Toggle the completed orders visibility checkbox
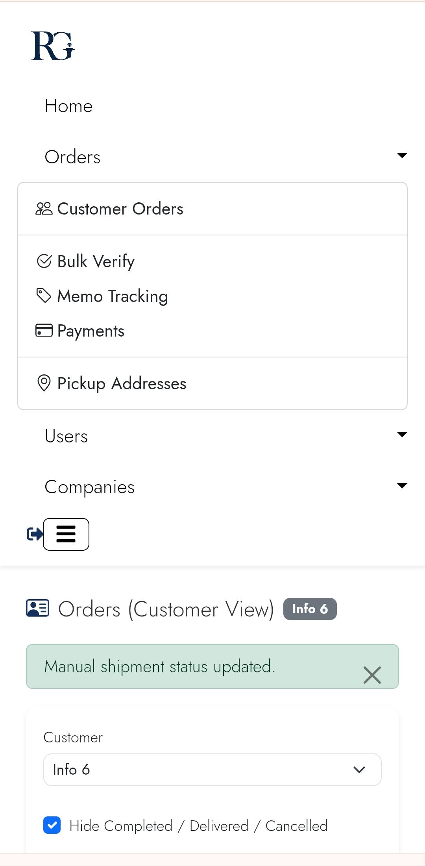Viewport: 425px width, 866px height. coord(52,825)
